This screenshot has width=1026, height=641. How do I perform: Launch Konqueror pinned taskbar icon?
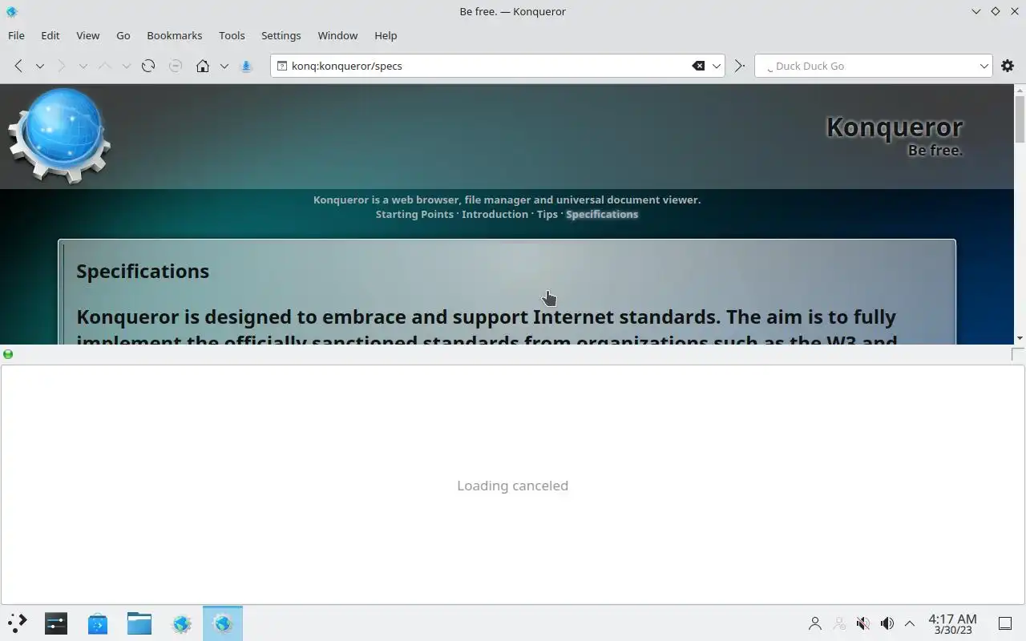pos(181,623)
